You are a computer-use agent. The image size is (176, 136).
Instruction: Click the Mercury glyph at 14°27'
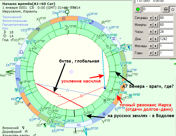tap(52, 119)
